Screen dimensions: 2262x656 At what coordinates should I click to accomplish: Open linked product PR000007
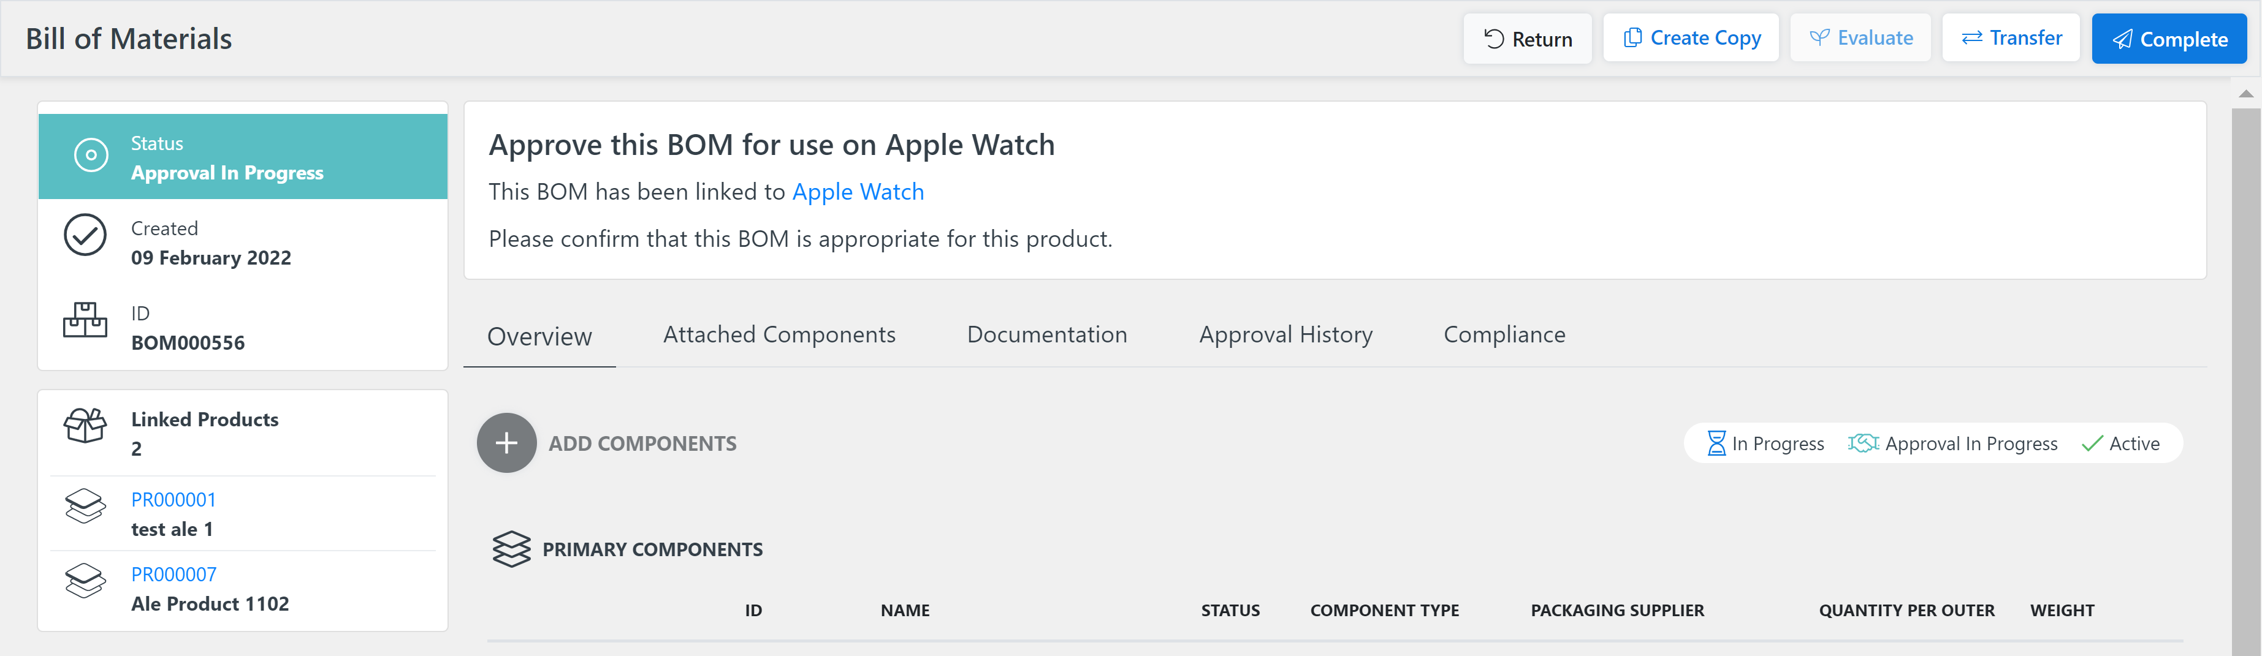coord(173,573)
